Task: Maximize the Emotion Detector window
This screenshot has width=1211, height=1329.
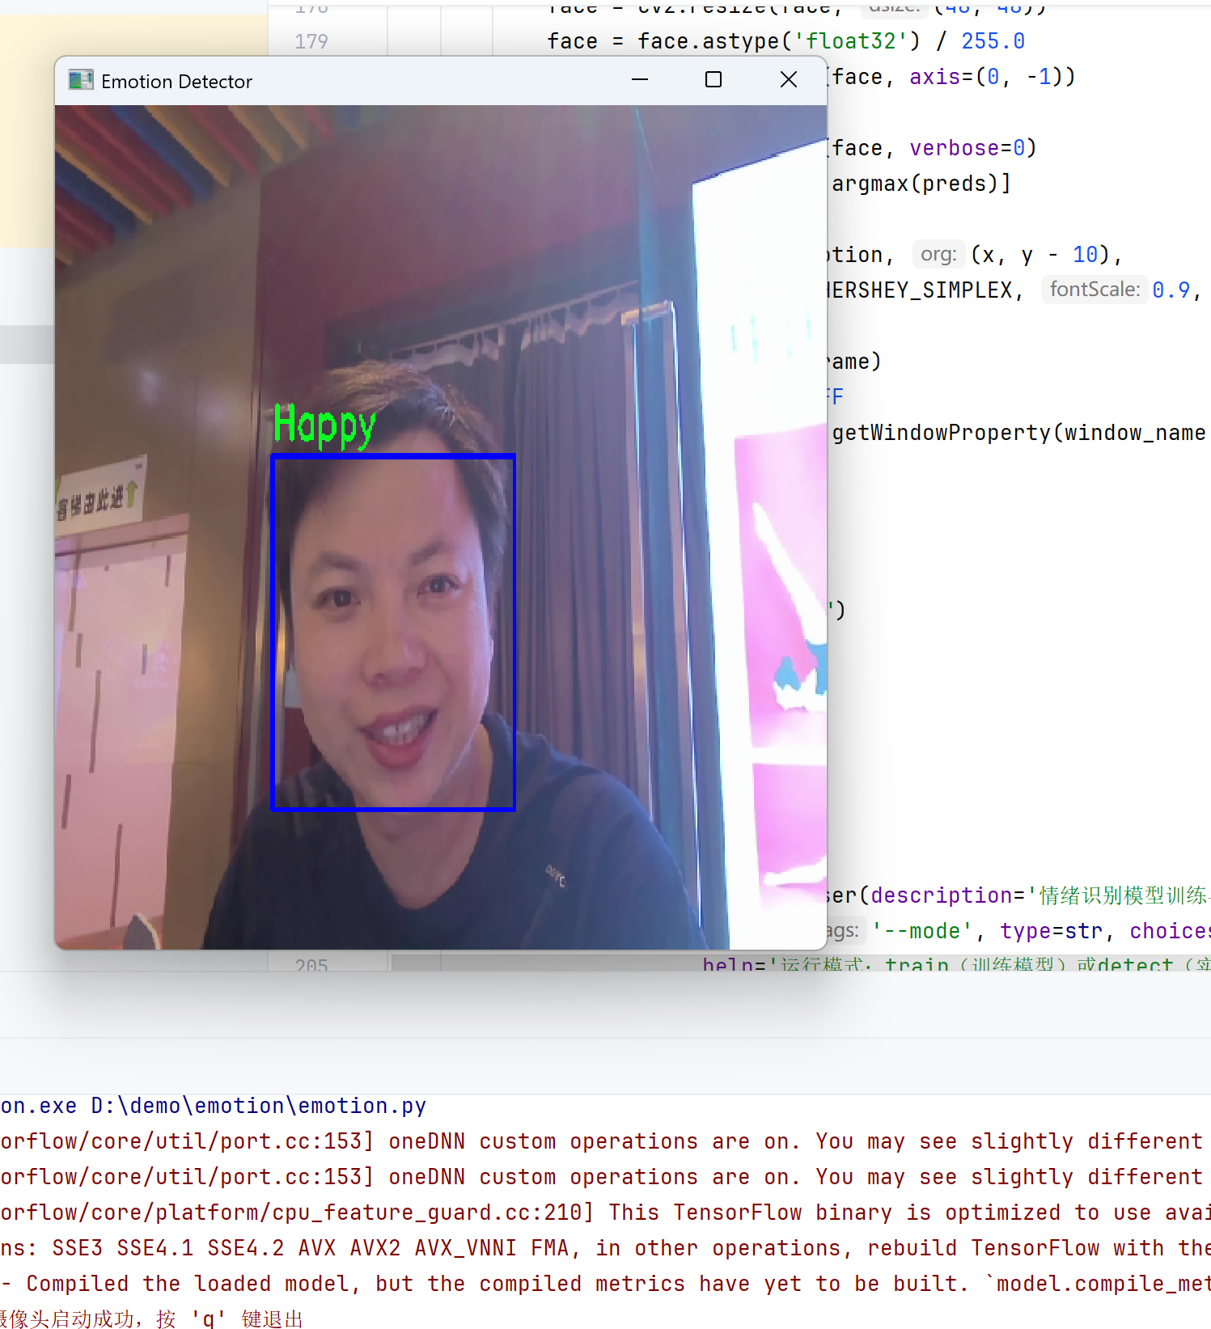Action: pos(713,80)
